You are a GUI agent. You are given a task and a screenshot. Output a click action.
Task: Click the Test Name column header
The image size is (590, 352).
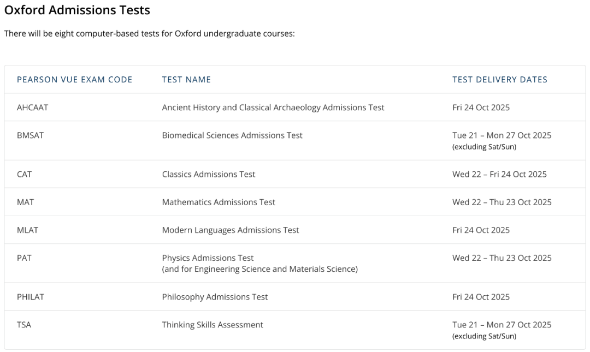coord(186,80)
